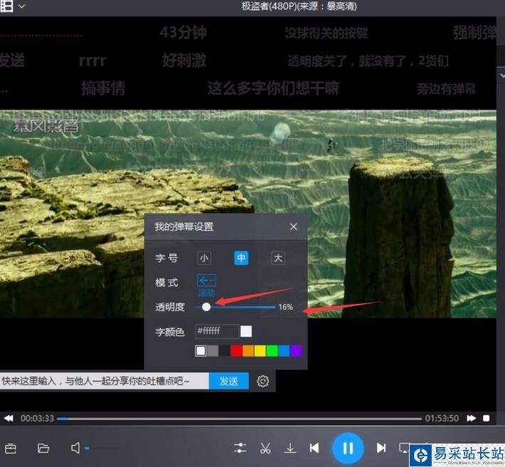Select small font size 小
This screenshot has height=467, width=505.
click(x=204, y=258)
